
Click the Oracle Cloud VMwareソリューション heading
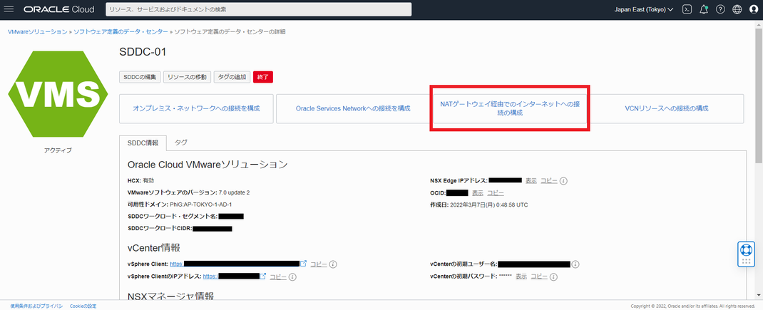pyautogui.click(x=208, y=165)
